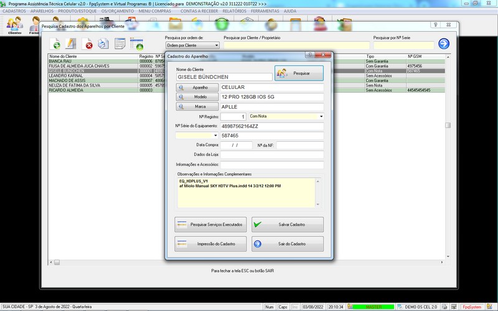Viewport: 498px width, 311px height.
Task: Click the help question mark in Cadastro dialog
Action: (x=310, y=55)
